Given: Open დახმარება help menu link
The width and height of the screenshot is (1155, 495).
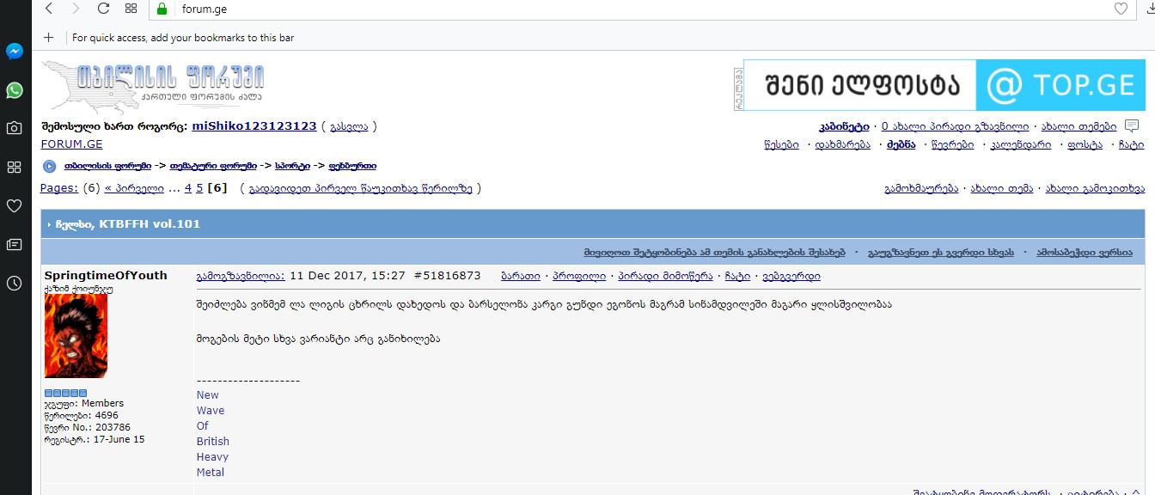Looking at the screenshot, I should pyautogui.click(x=843, y=144).
